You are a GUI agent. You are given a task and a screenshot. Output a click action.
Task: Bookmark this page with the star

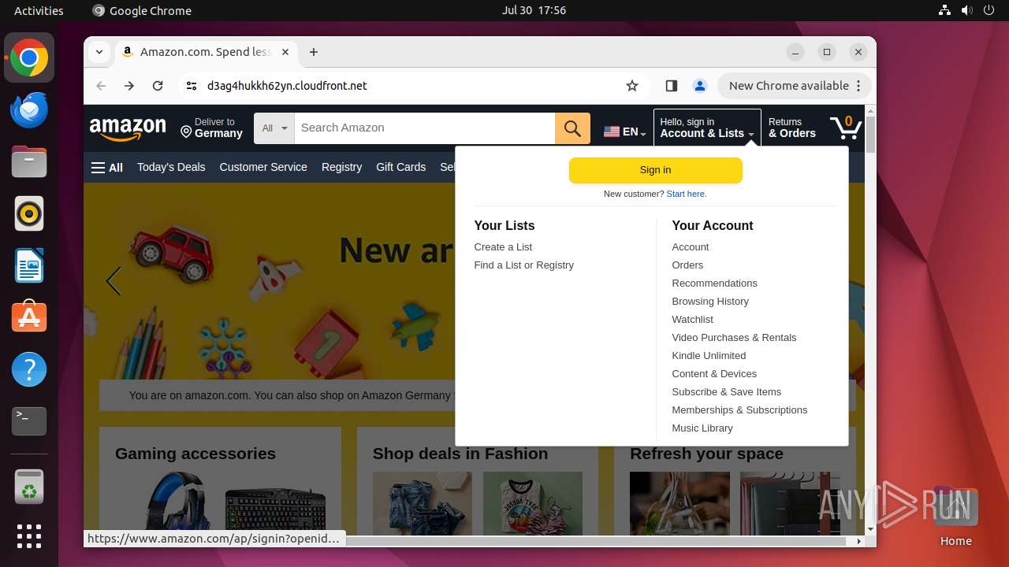(632, 86)
